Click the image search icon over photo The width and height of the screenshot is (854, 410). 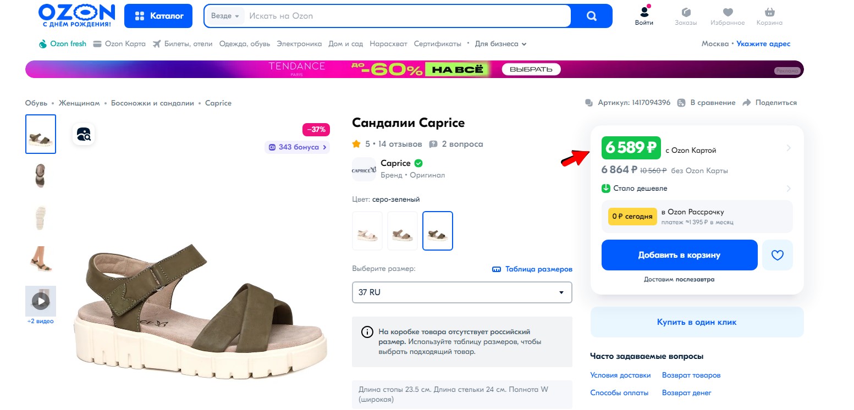coord(84,134)
